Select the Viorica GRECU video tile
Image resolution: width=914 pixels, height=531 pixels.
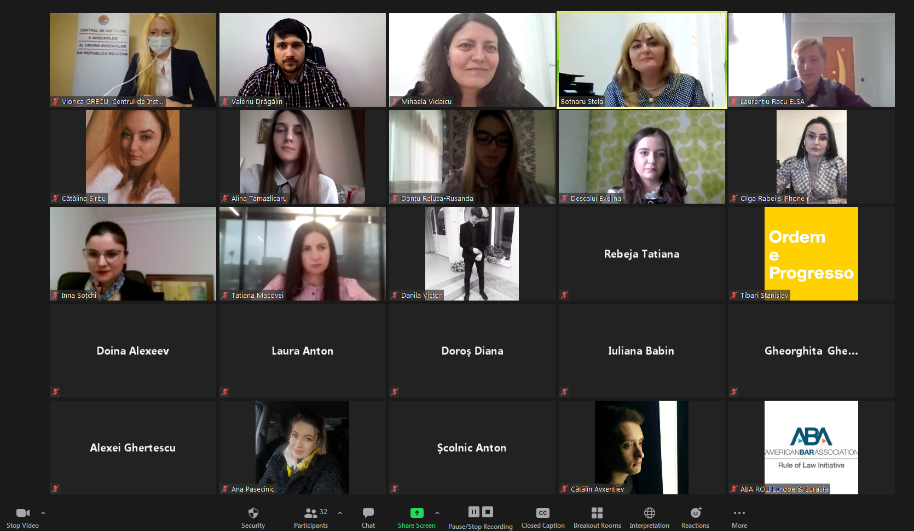pyautogui.click(x=133, y=60)
